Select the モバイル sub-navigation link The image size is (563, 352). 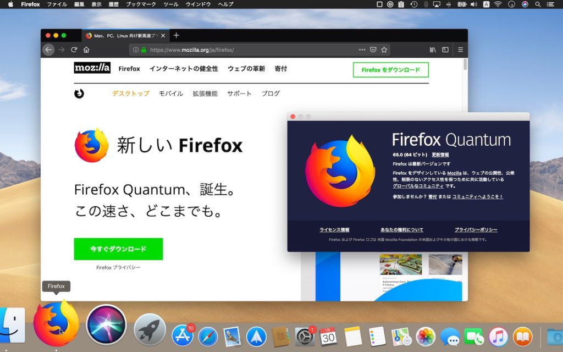[171, 94]
